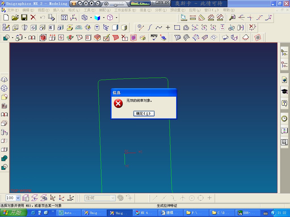Open the 文件(F) menu
Viewport: 290px width, 217px height.
tap(13, 10)
